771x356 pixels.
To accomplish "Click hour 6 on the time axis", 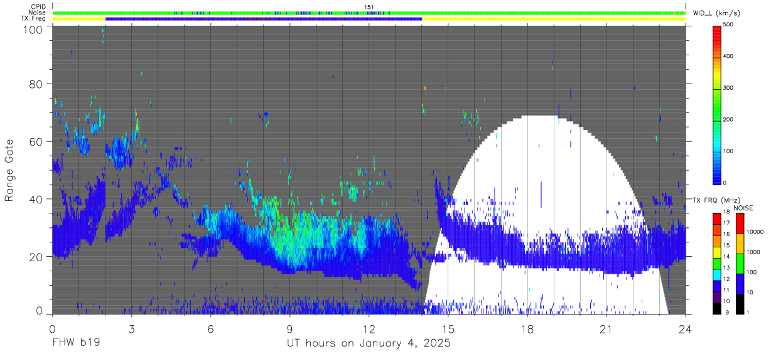I will click(211, 329).
